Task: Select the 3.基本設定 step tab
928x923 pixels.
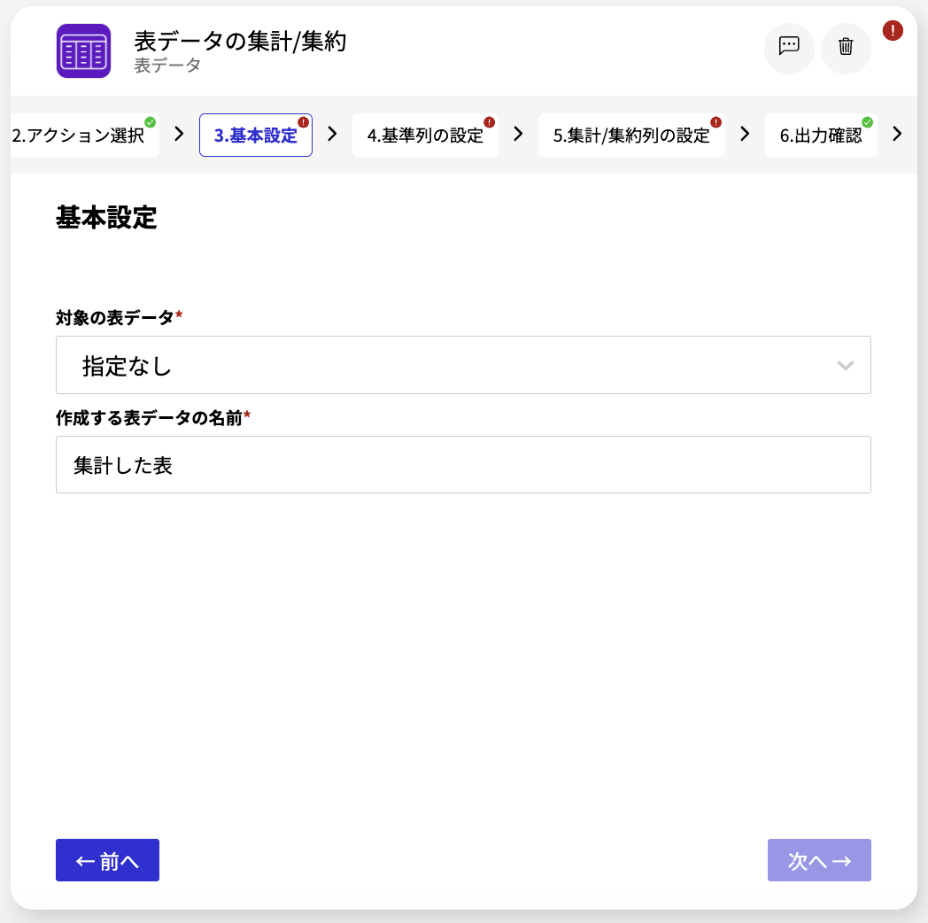Action: 256,135
